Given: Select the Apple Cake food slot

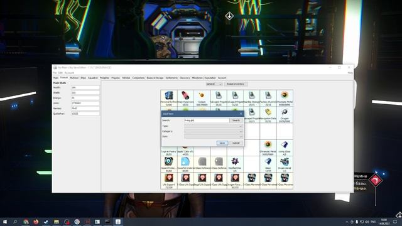Looking at the screenshot, I should tap(185, 151).
